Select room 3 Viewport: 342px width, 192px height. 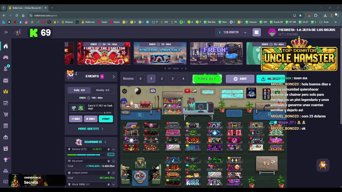point(172,79)
